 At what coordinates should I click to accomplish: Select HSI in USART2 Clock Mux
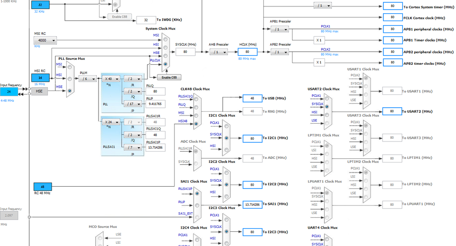pos(327,115)
